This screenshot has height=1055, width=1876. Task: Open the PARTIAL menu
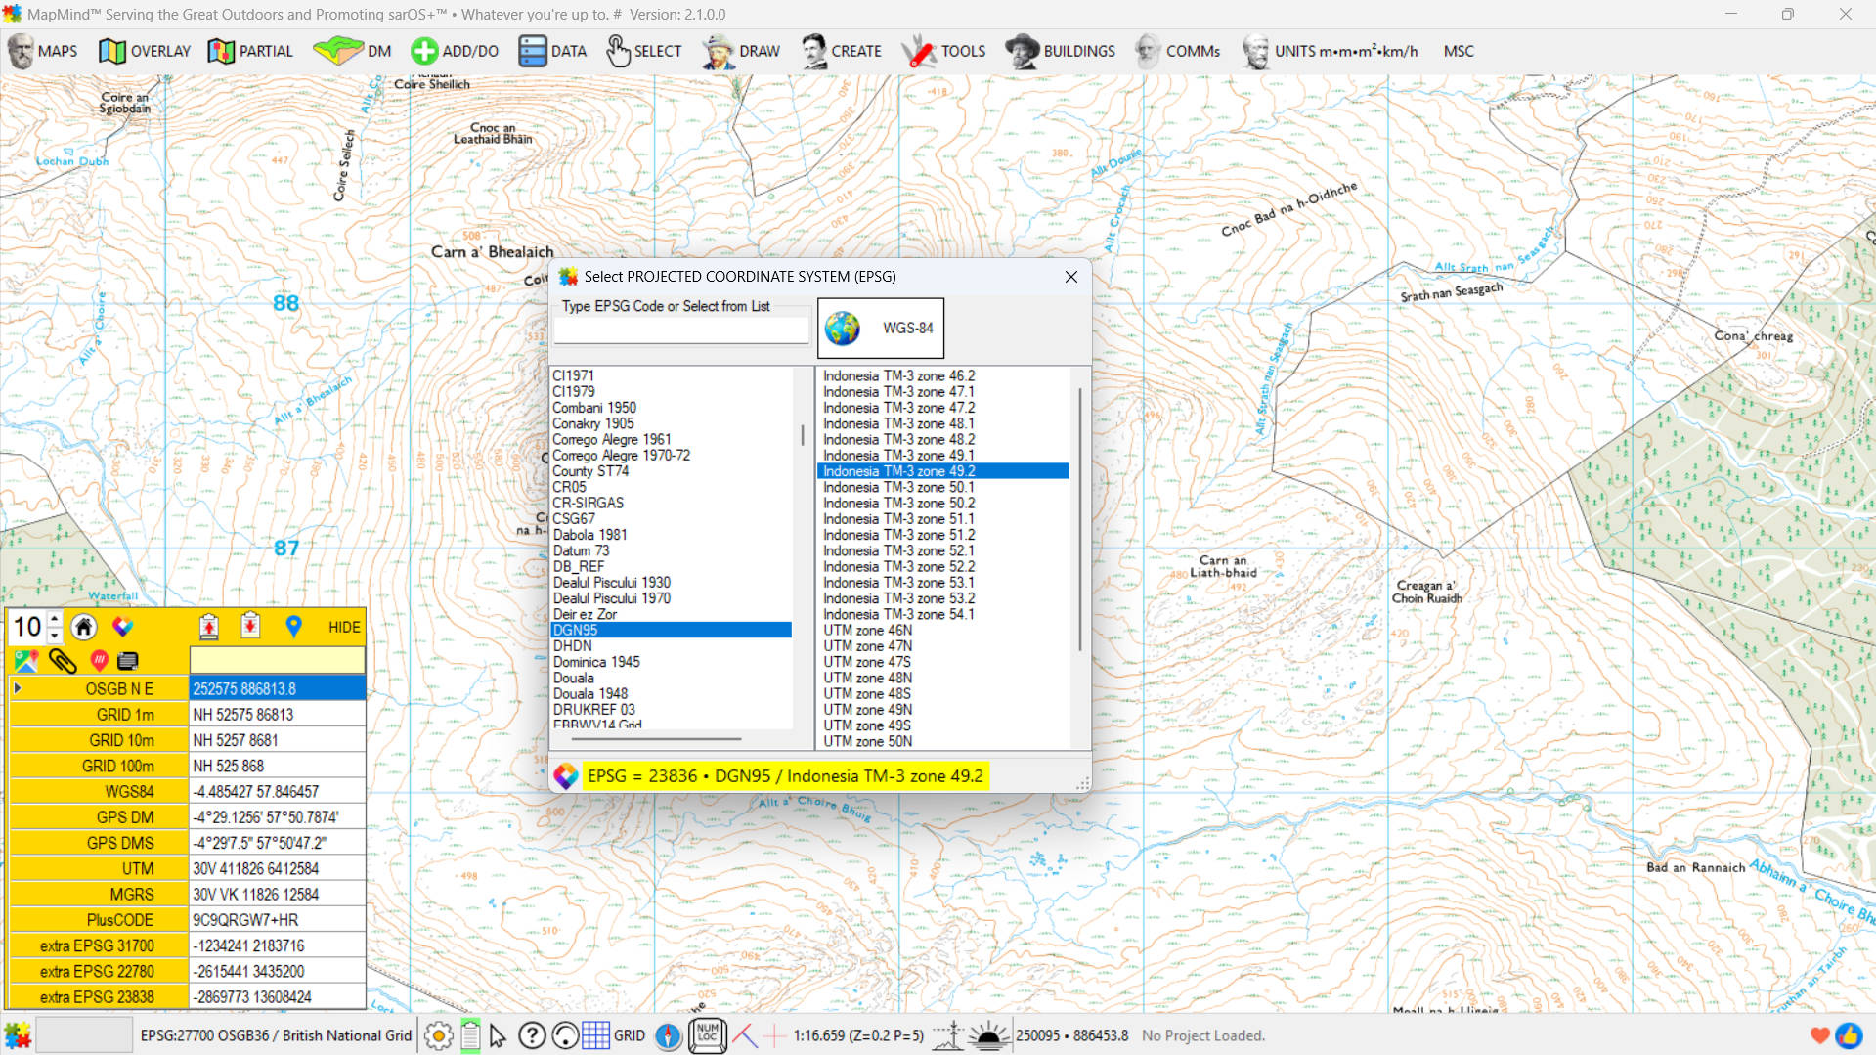pos(250,51)
